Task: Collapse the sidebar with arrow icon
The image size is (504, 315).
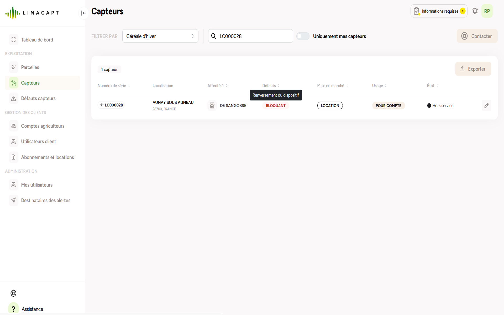Action: click(x=83, y=13)
